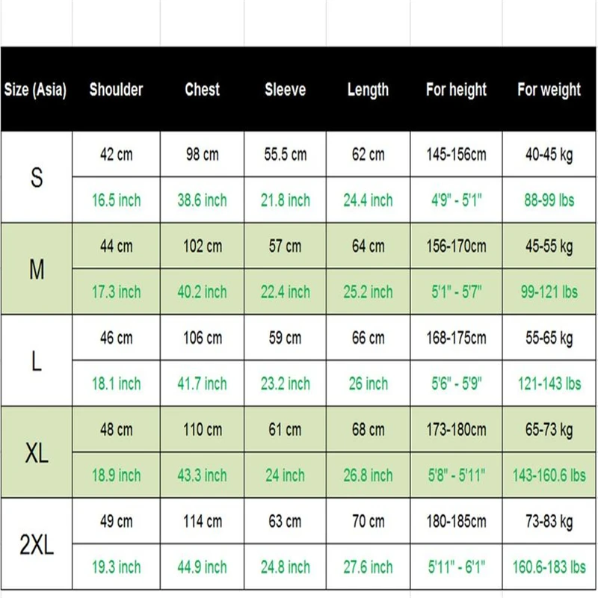Select the M size row label

[x=36, y=270]
